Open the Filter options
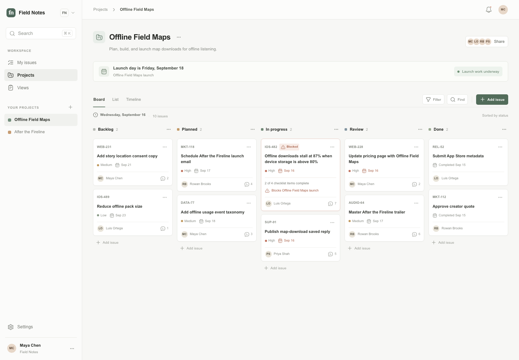The image size is (519, 360). [x=433, y=99]
